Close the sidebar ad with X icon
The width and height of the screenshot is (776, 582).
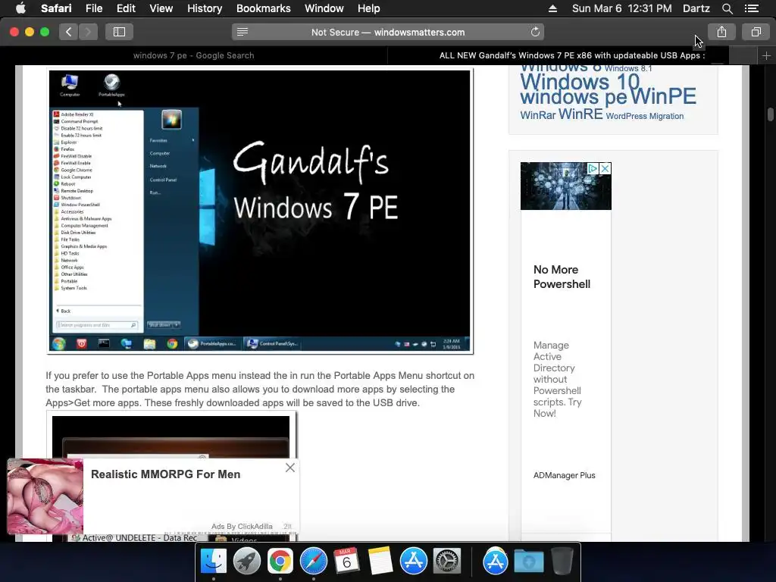[605, 169]
